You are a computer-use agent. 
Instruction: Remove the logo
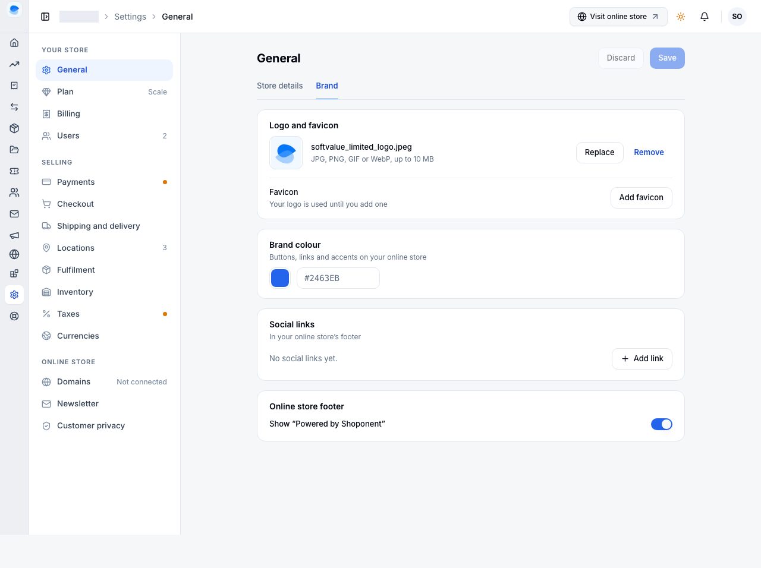coord(649,153)
